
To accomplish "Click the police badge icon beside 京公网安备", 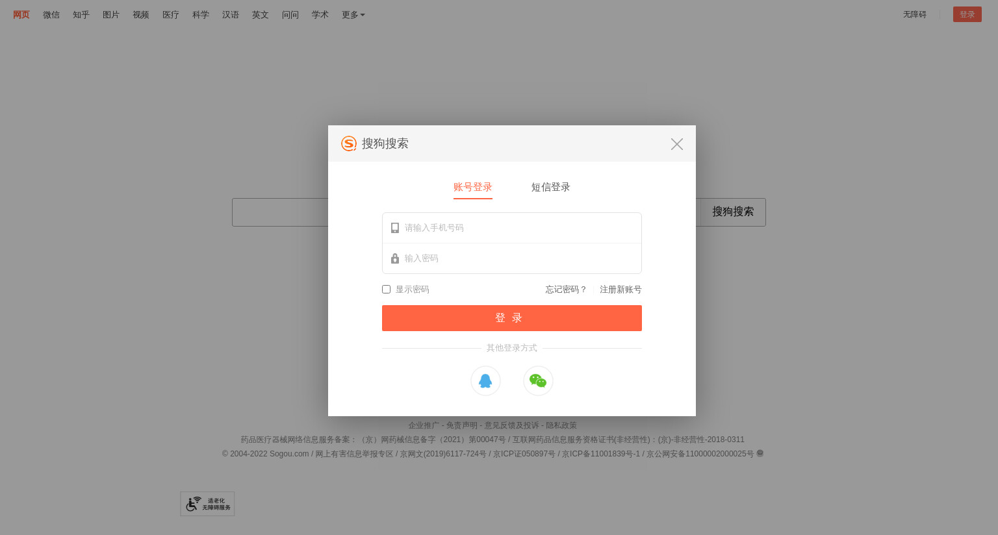I will pyautogui.click(x=760, y=453).
